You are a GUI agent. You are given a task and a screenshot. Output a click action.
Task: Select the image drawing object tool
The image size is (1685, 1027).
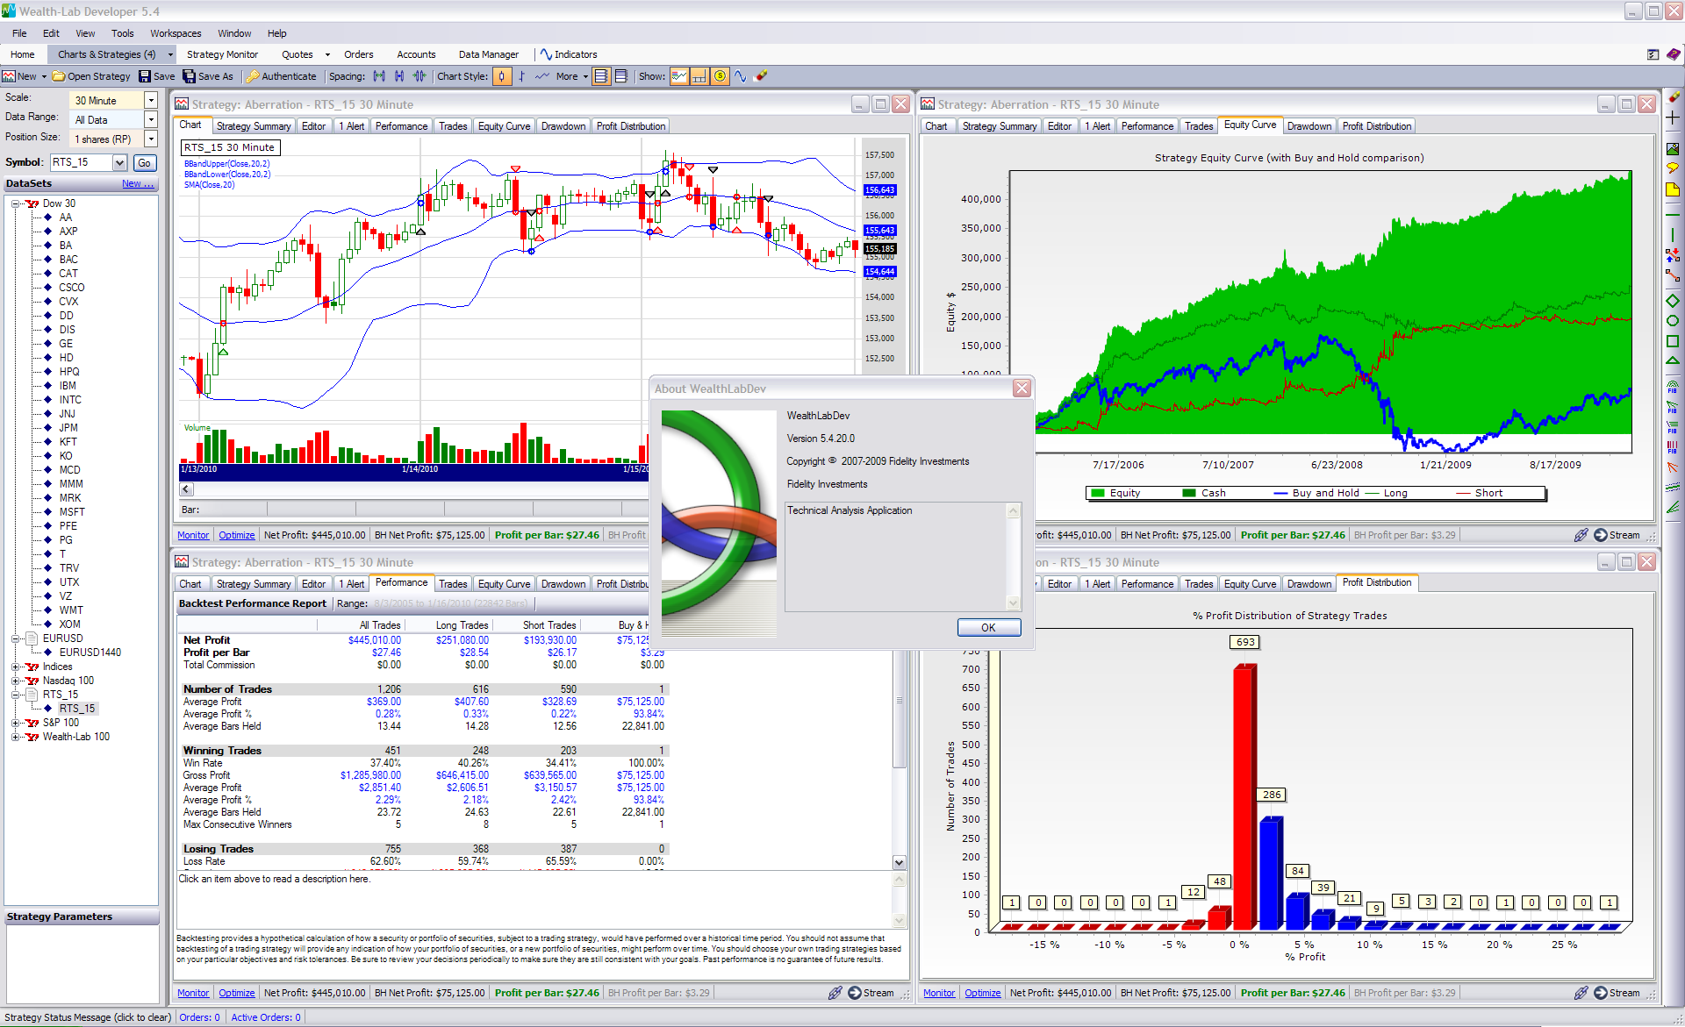(1673, 149)
